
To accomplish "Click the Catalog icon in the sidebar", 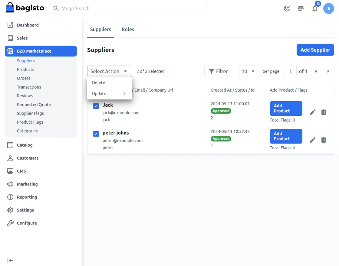I will tap(10, 145).
